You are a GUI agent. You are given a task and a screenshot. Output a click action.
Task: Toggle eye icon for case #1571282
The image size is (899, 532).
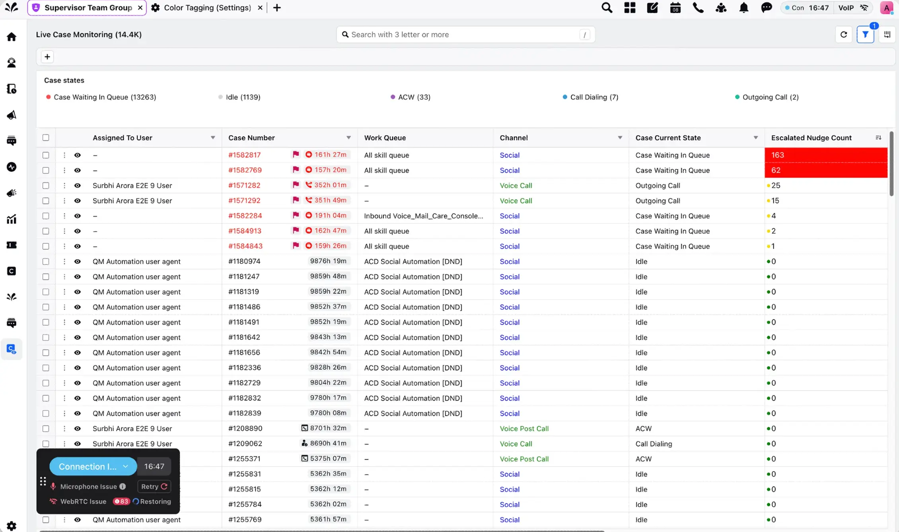tap(78, 186)
